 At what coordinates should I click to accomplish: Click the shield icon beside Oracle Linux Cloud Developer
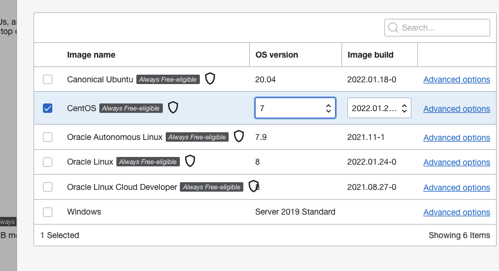253,186
